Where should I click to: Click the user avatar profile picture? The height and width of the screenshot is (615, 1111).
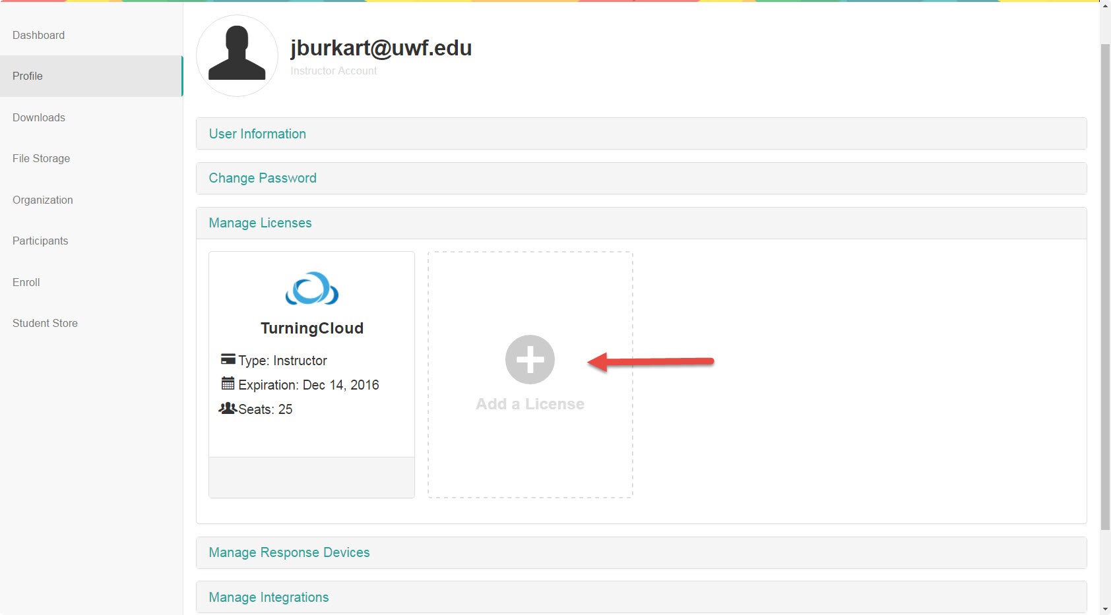237,56
